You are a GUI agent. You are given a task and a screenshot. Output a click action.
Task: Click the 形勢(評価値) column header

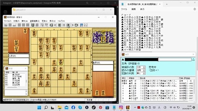pos(186,78)
